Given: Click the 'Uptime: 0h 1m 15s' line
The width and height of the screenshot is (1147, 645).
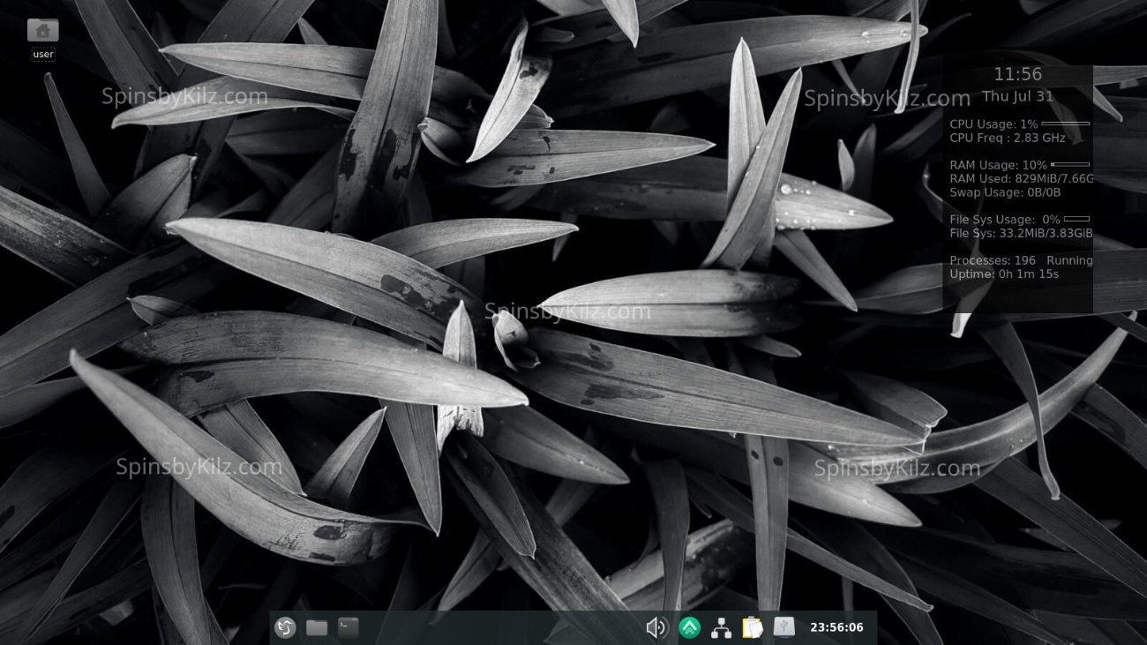Looking at the screenshot, I should coord(1004,274).
